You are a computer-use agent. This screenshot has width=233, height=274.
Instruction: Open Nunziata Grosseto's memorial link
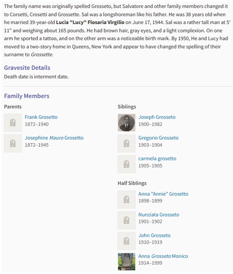point(159,215)
